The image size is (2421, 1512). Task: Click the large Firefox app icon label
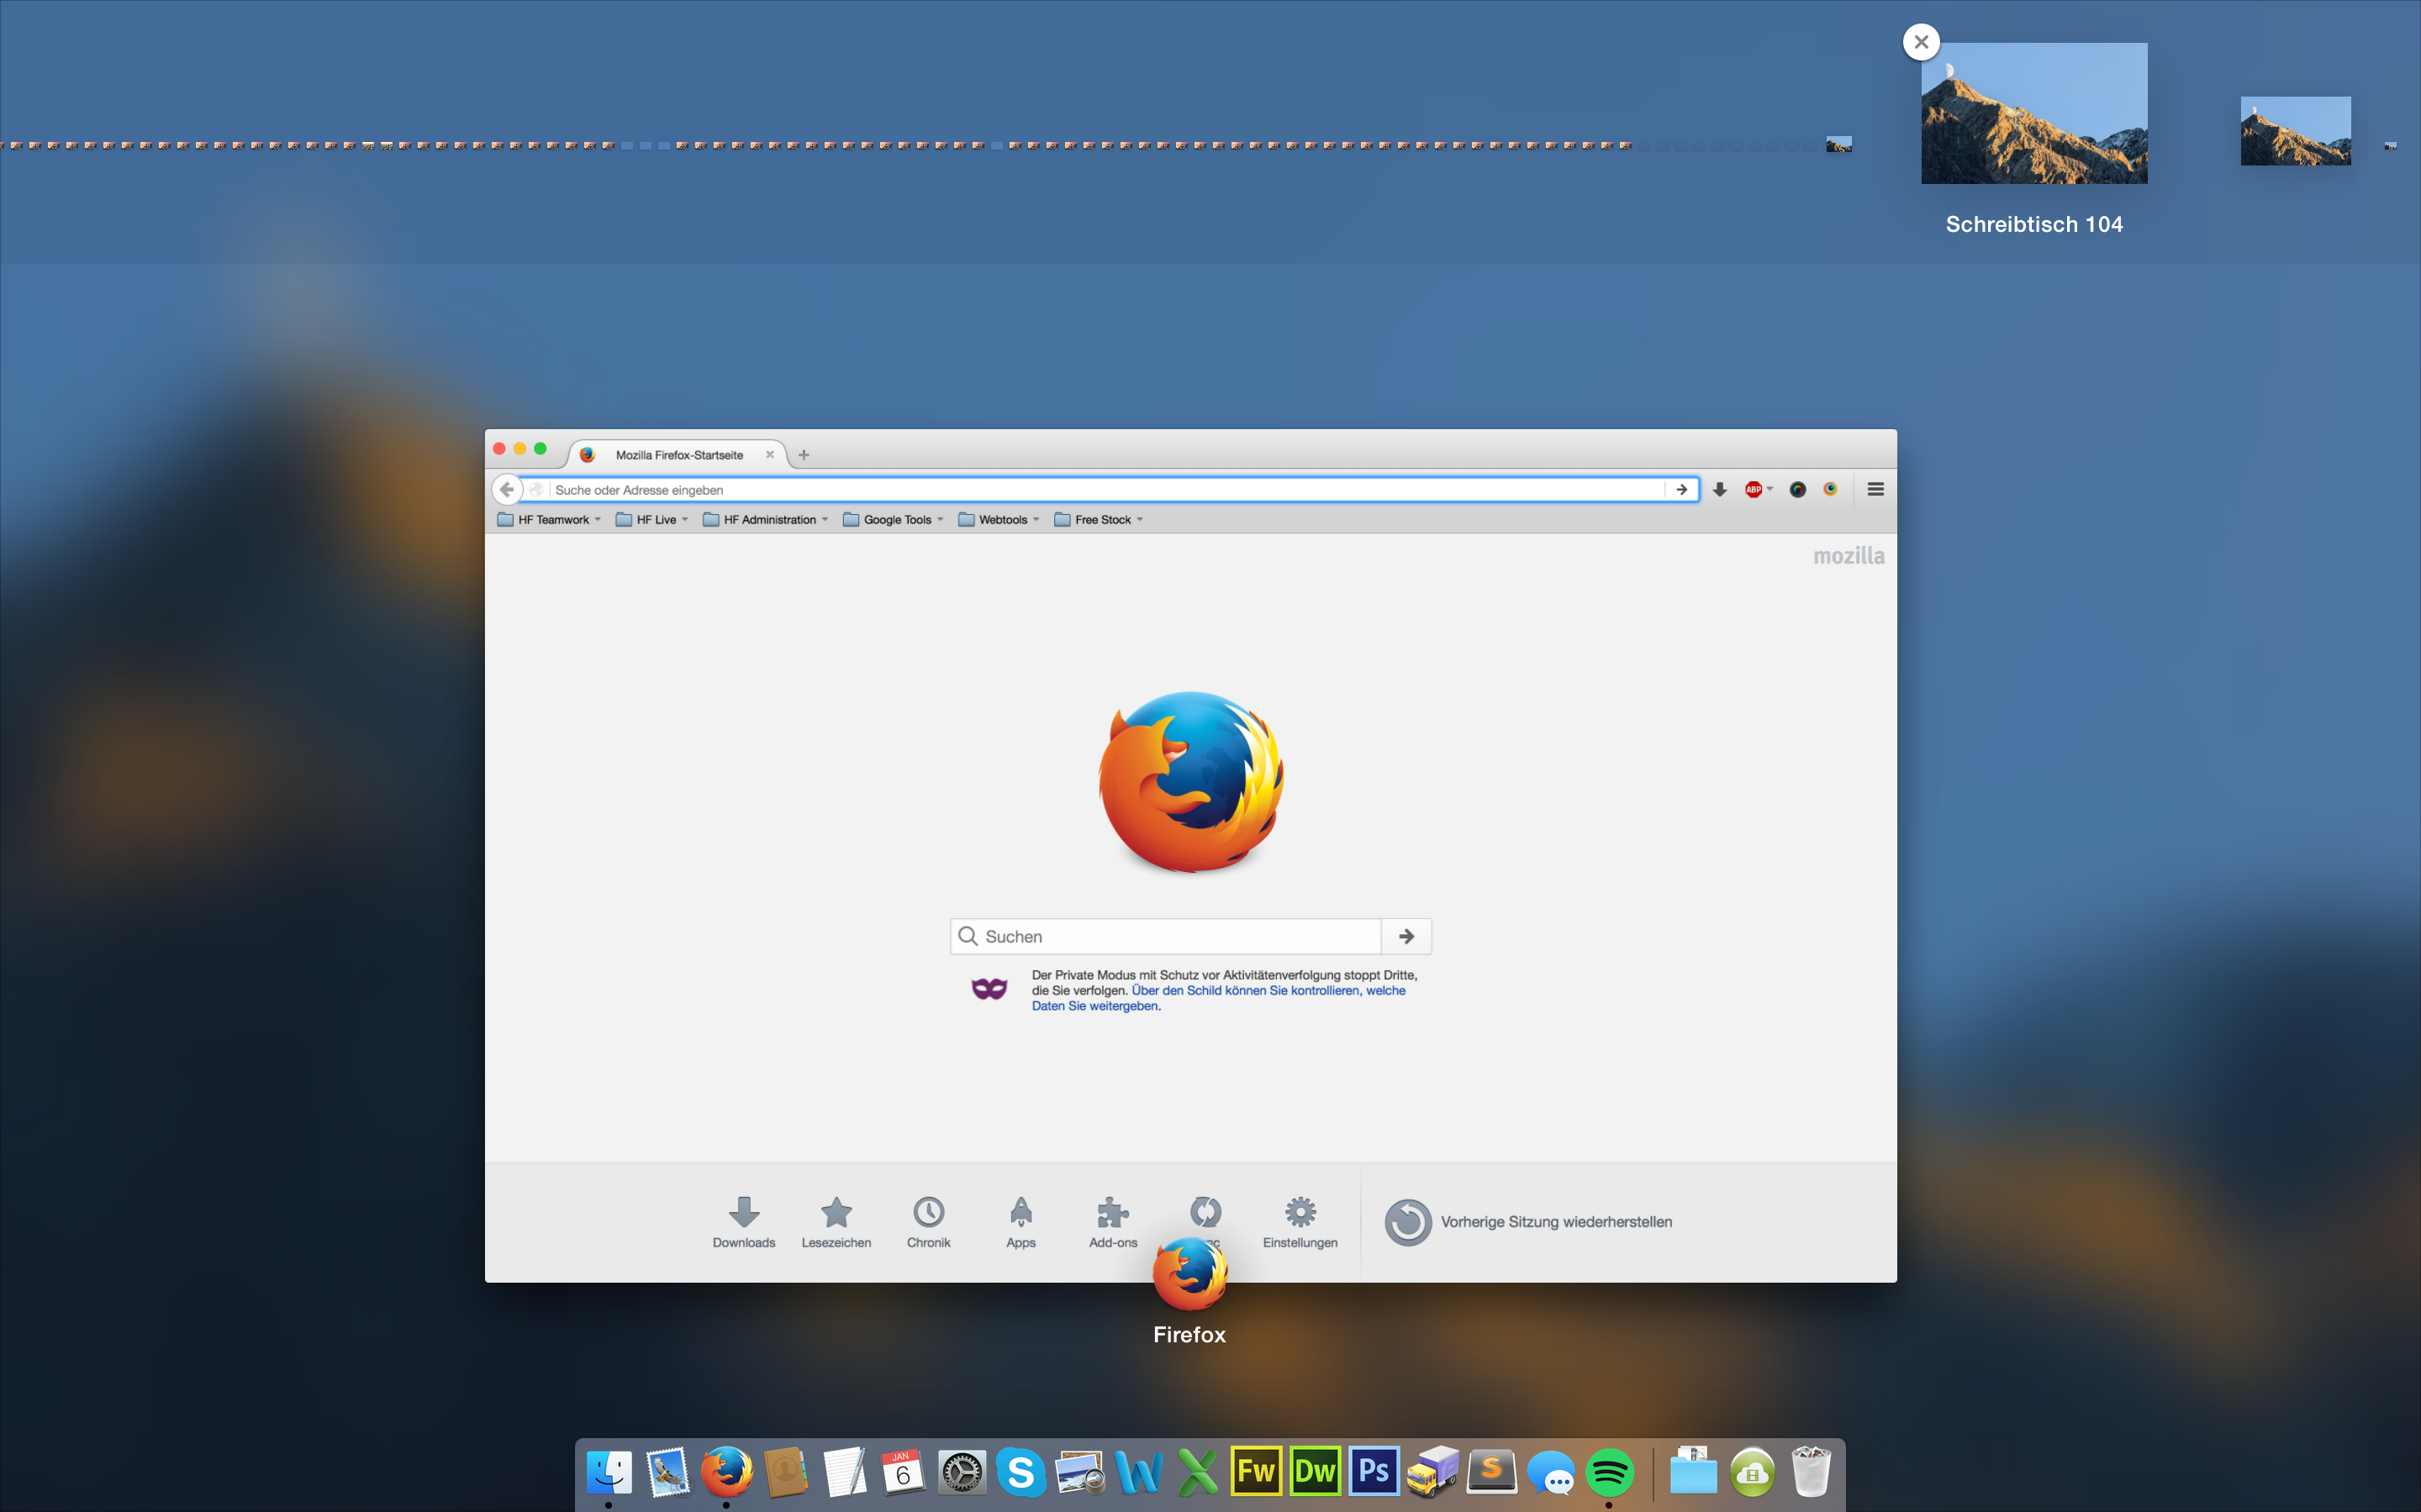click(x=1189, y=1334)
